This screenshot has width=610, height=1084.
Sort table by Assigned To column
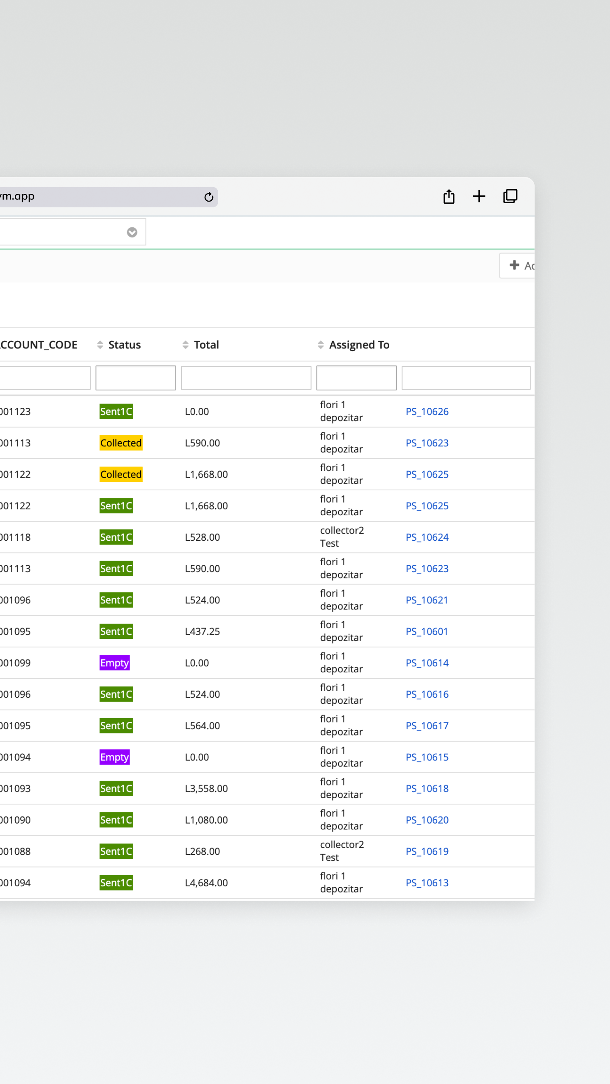(x=358, y=345)
